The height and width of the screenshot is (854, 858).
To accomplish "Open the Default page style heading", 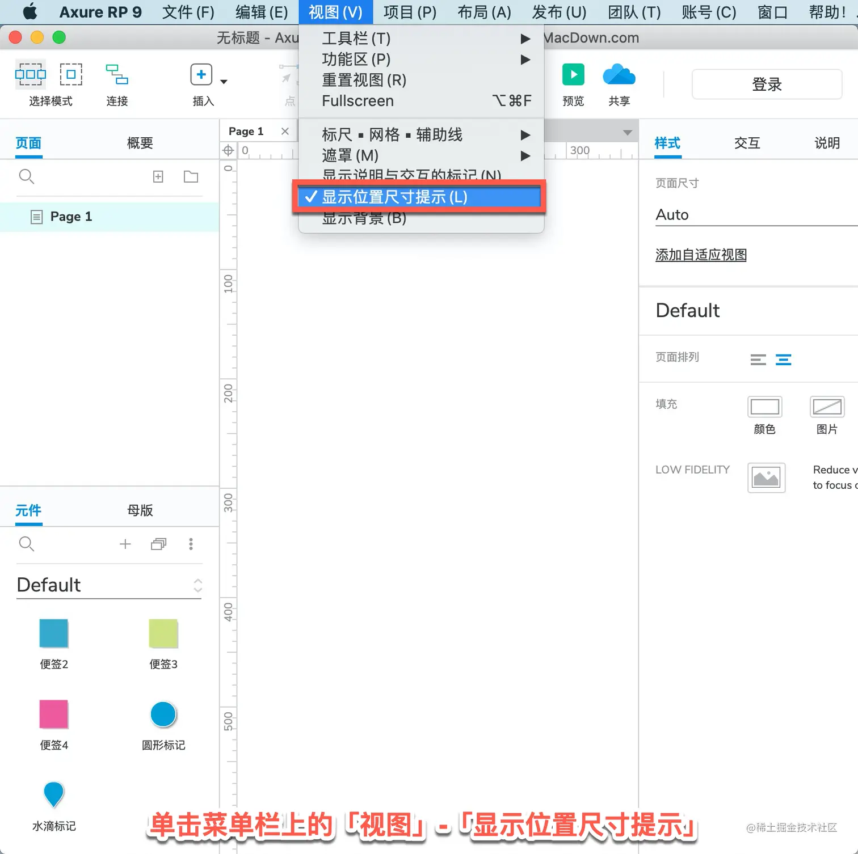I will pos(688,311).
